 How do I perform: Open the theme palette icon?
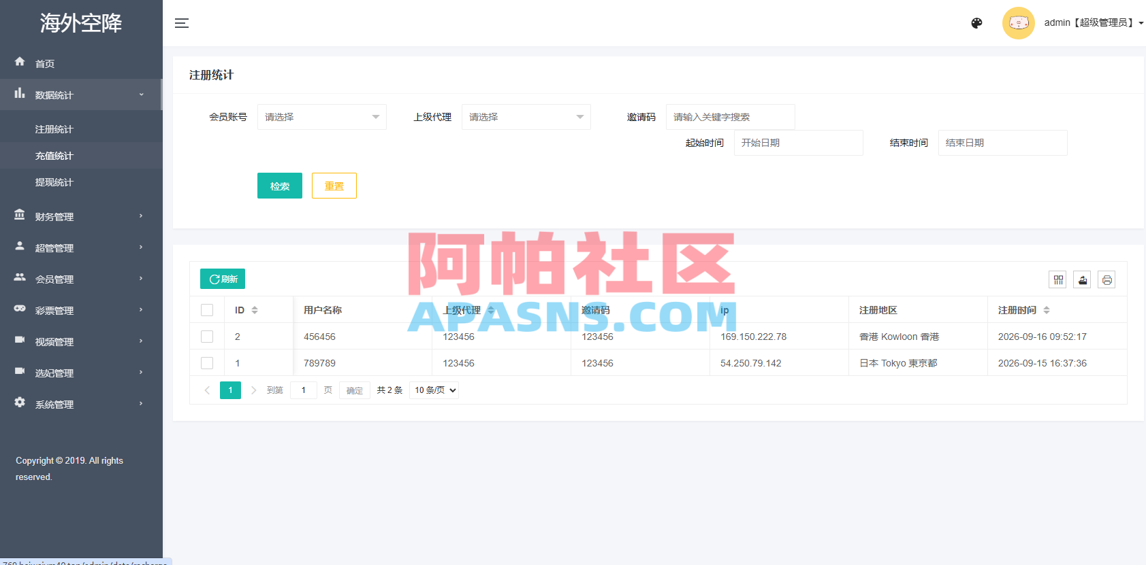pyautogui.click(x=976, y=23)
